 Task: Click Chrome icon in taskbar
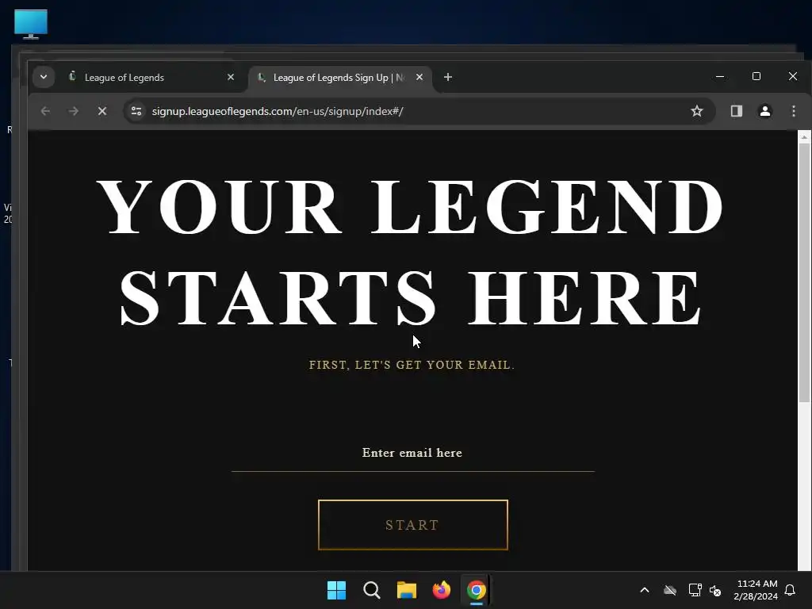(x=476, y=590)
